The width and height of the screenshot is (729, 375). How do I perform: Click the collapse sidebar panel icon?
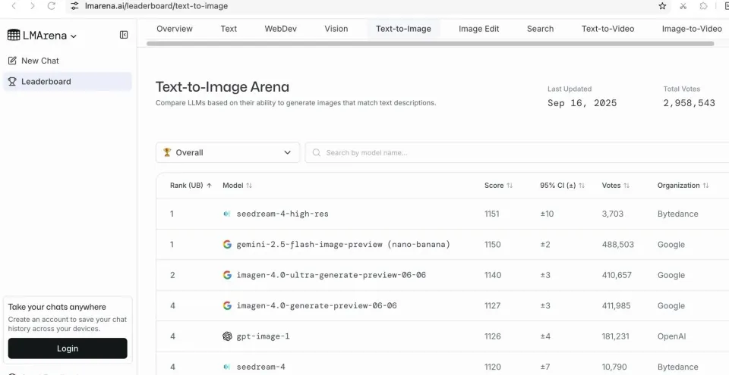(x=124, y=35)
